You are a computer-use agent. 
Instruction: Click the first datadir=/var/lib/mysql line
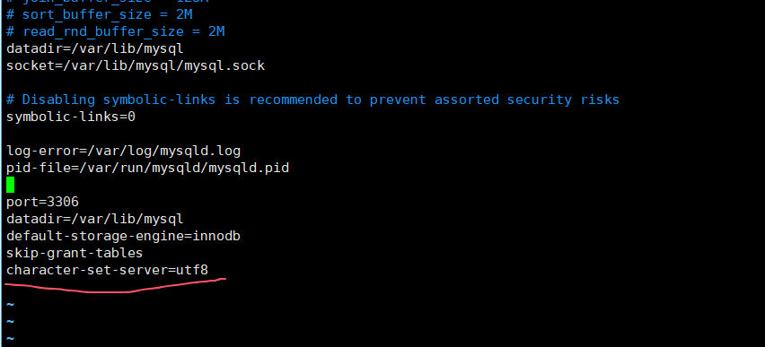tap(95, 48)
